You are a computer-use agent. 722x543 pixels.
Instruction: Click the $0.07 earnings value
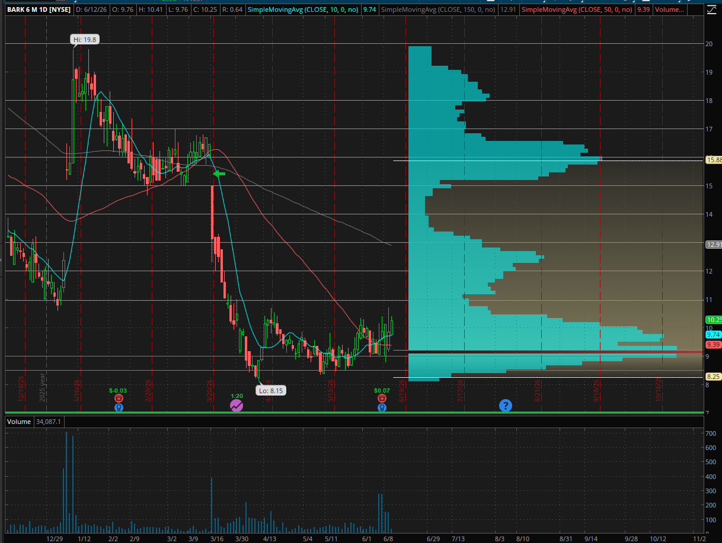point(382,391)
